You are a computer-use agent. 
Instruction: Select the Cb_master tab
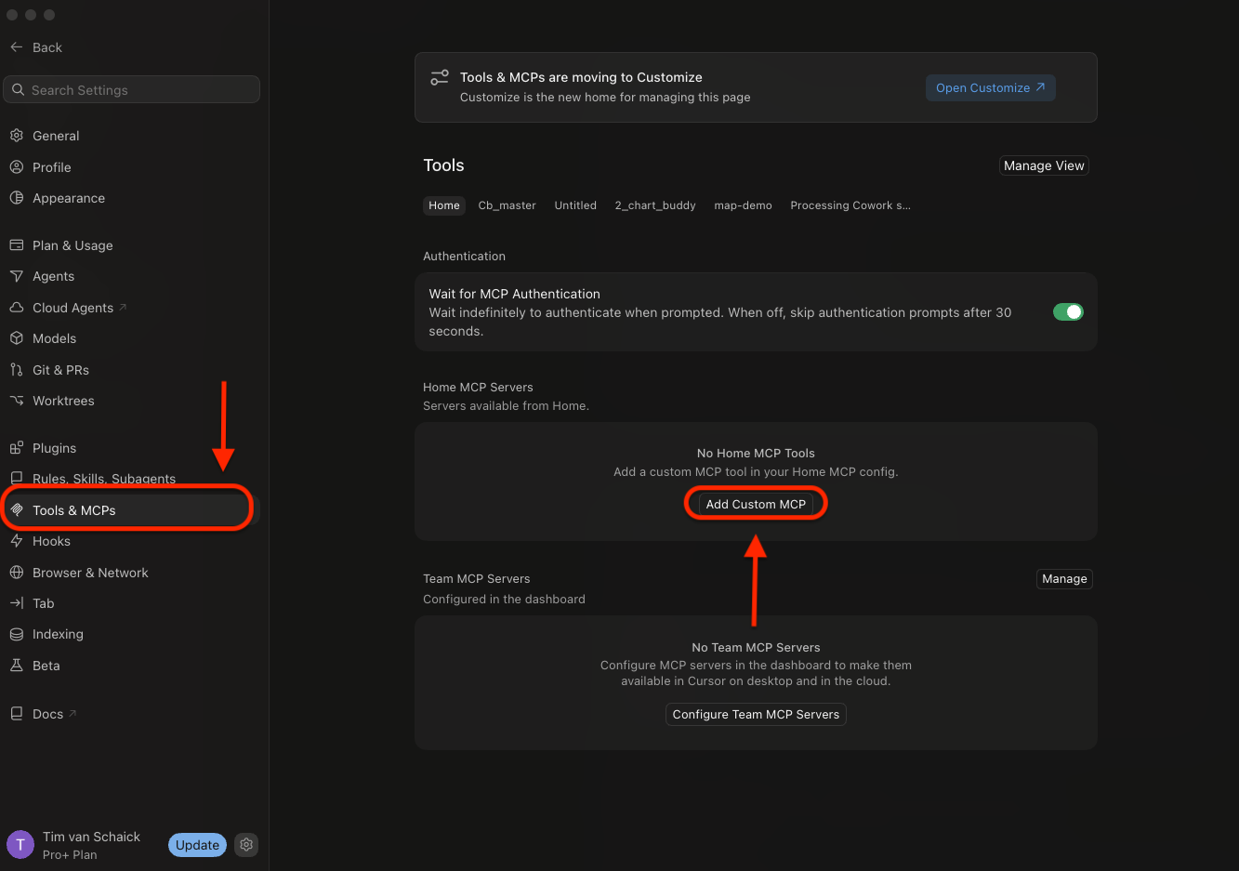[507, 205]
